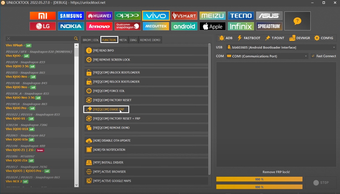Open the DEVMGR device manager

coord(299,38)
